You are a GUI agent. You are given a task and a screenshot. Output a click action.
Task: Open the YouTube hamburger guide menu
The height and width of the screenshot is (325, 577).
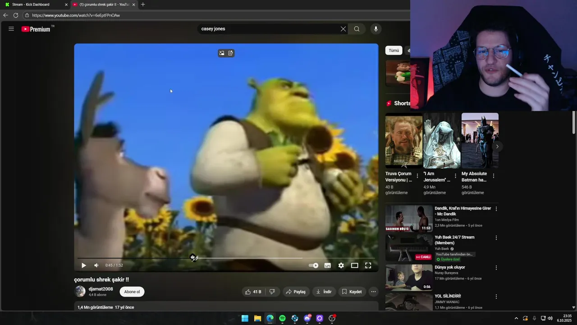point(11,29)
